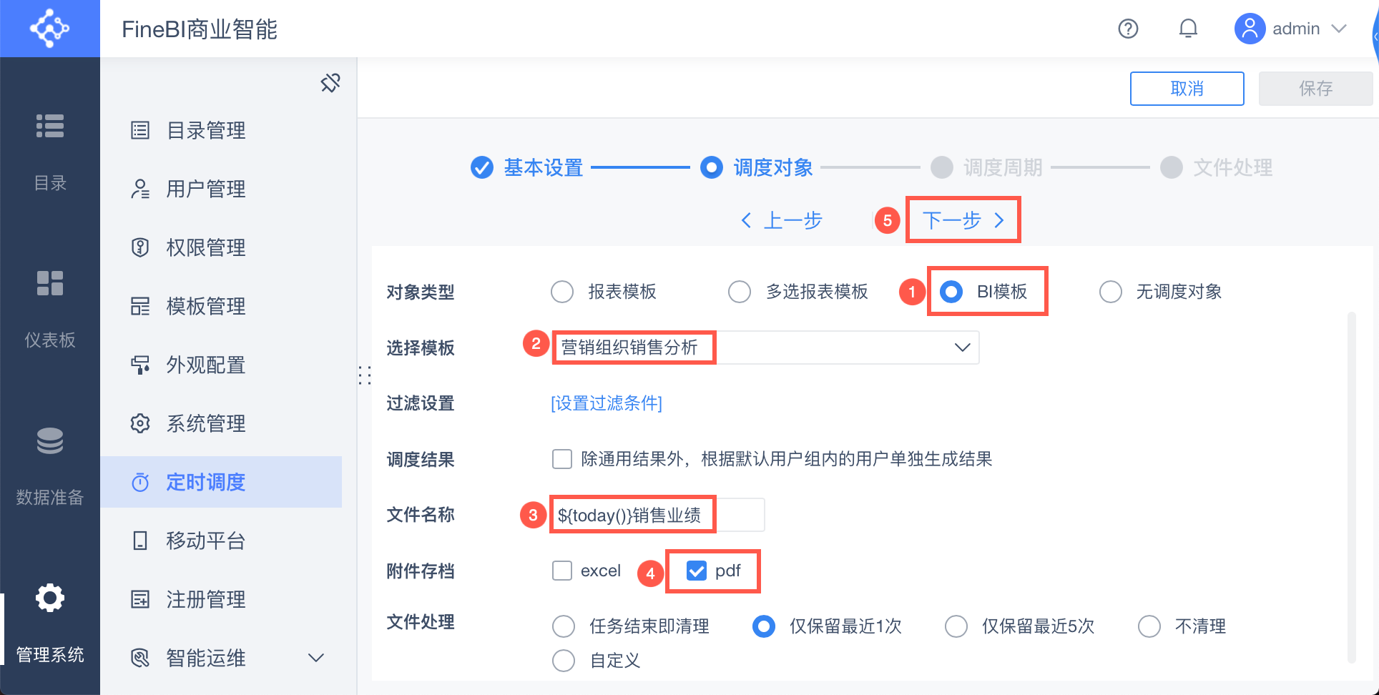1379x695 pixels.
Task: Select the 报表模板 radio button
Action: 562,292
